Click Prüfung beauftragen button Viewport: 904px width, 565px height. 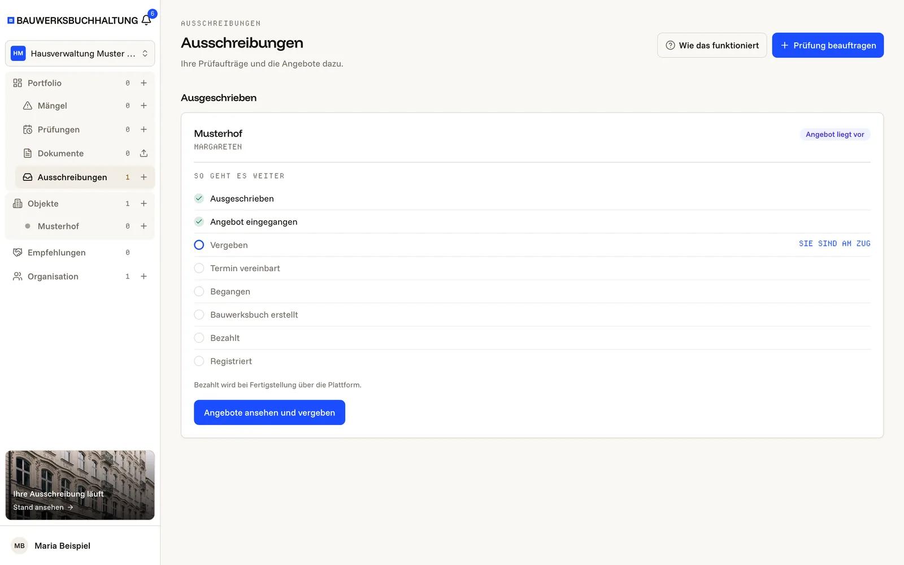pyautogui.click(x=828, y=45)
